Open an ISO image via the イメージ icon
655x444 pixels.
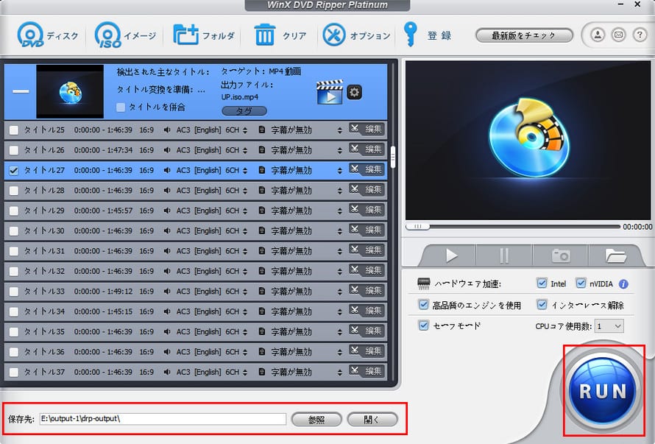109,35
